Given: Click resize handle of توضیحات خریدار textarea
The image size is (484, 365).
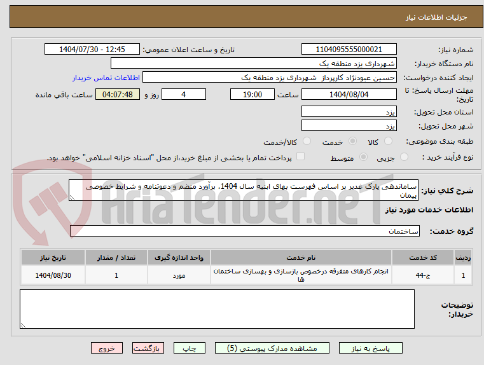Looking at the screenshot, I should (x=23, y=325).
